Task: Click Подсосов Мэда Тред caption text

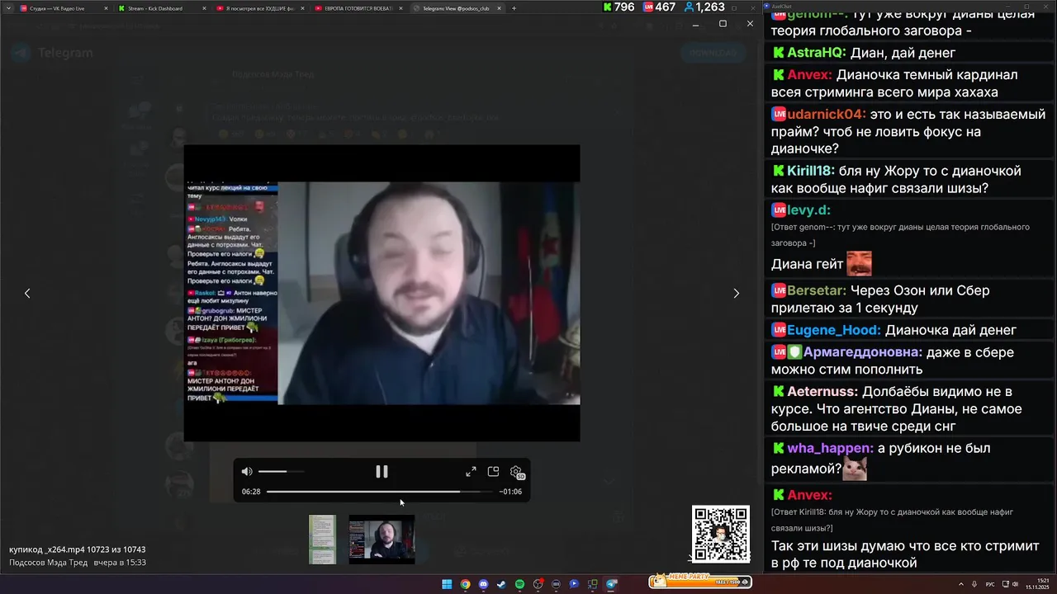Action: click(49, 563)
